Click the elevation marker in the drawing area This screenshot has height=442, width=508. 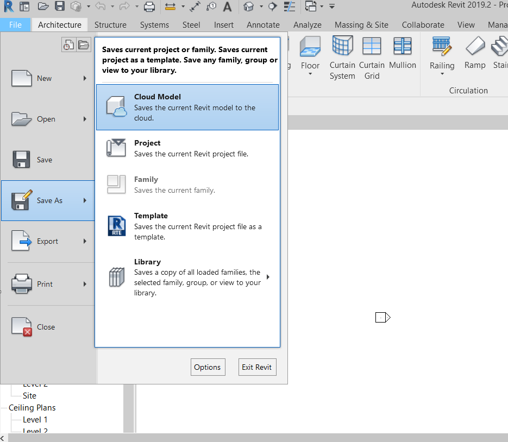point(383,317)
